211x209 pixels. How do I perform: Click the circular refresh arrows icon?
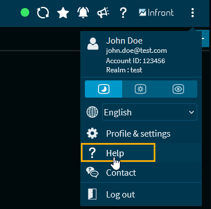(x=43, y=13)
